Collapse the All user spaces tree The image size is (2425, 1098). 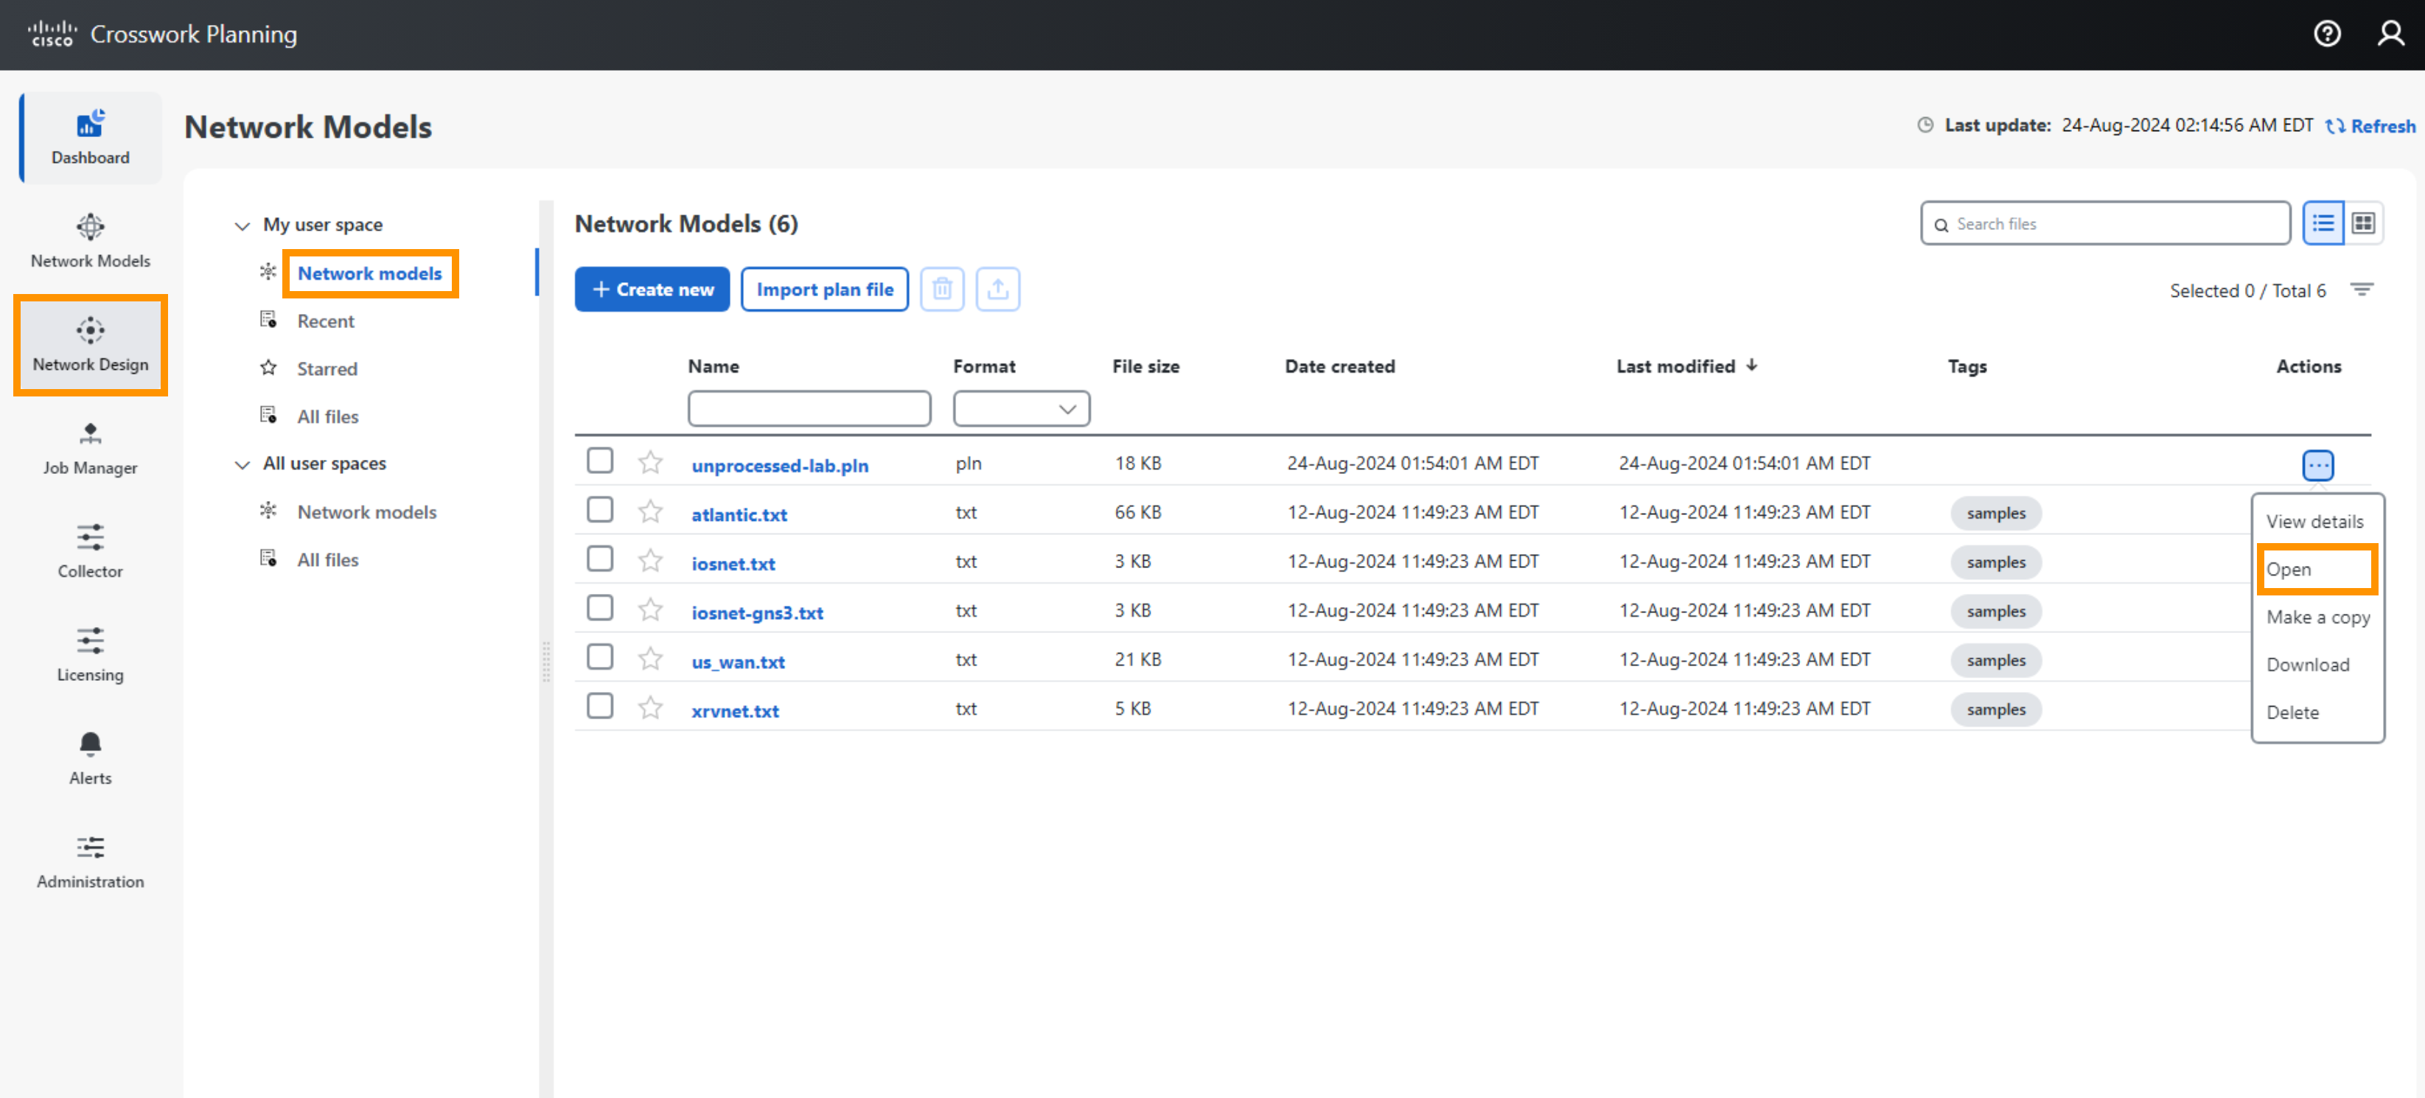(242, 464)
